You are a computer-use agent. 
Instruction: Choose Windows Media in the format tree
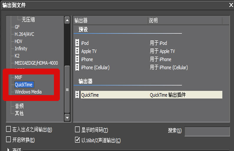point(28,92)
